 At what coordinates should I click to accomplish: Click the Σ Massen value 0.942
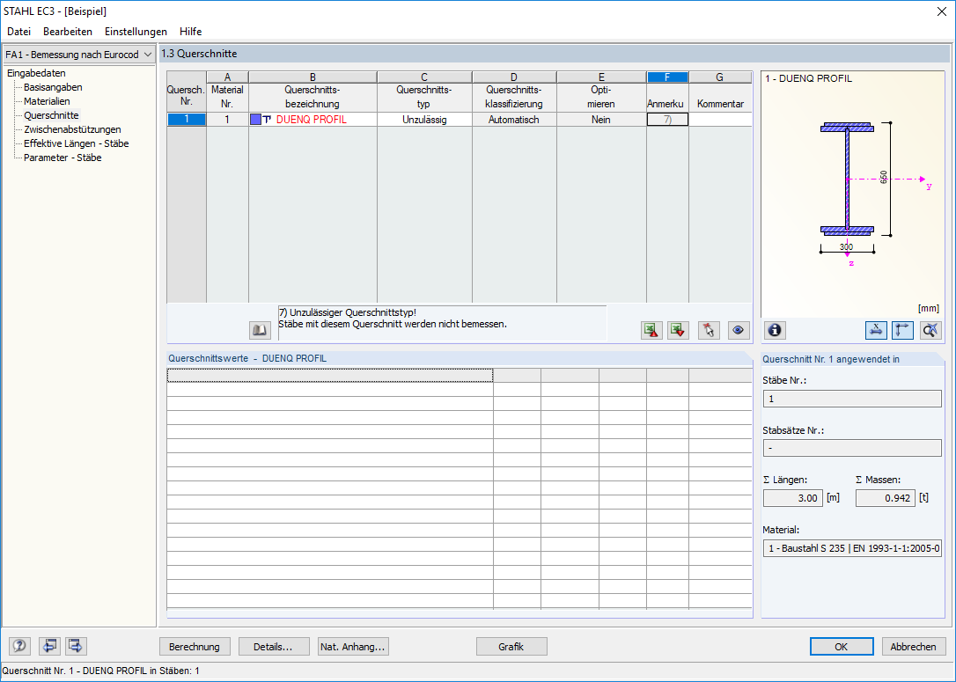pos(886,498)
